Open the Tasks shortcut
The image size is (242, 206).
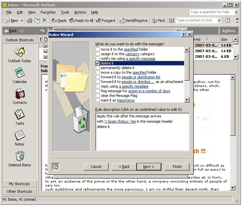coord(19,117)
